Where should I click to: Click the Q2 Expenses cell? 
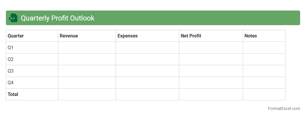(x=147, y=59)
